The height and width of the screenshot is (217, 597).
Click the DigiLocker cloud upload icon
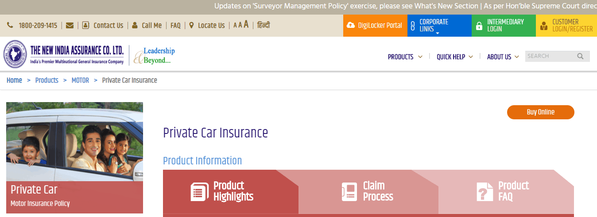point(351,25)
